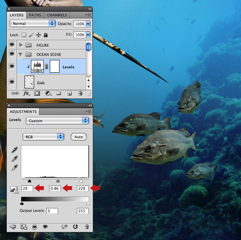
Task: Click the midtone input field 0.86
Action: pos(55,189)
